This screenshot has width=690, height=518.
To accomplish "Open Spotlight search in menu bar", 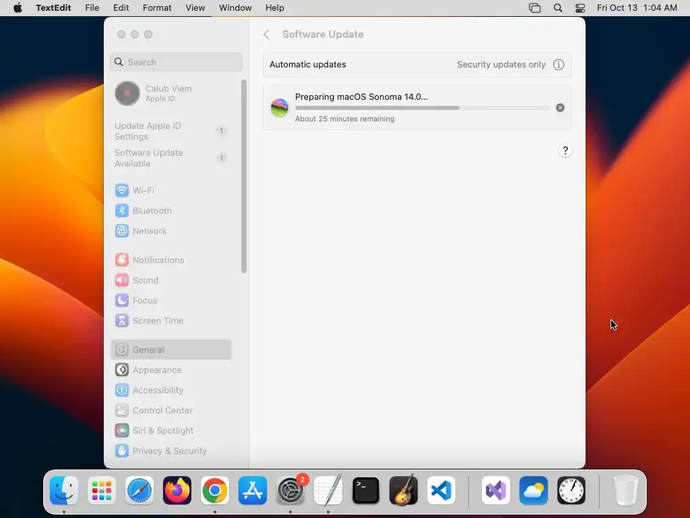I will click(558, 8).
